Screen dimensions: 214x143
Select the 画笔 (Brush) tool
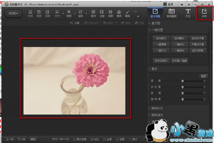pos(128,14)
